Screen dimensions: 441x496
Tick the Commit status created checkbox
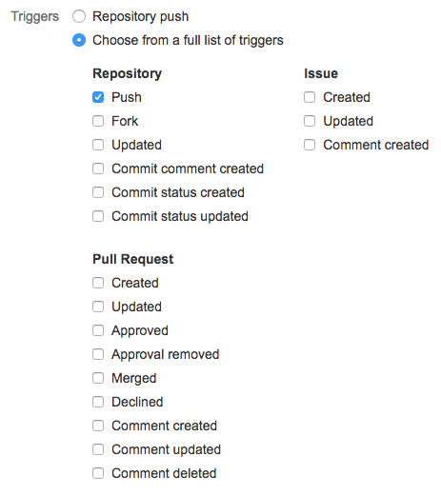pyautogui.click(x=98, y=192)
